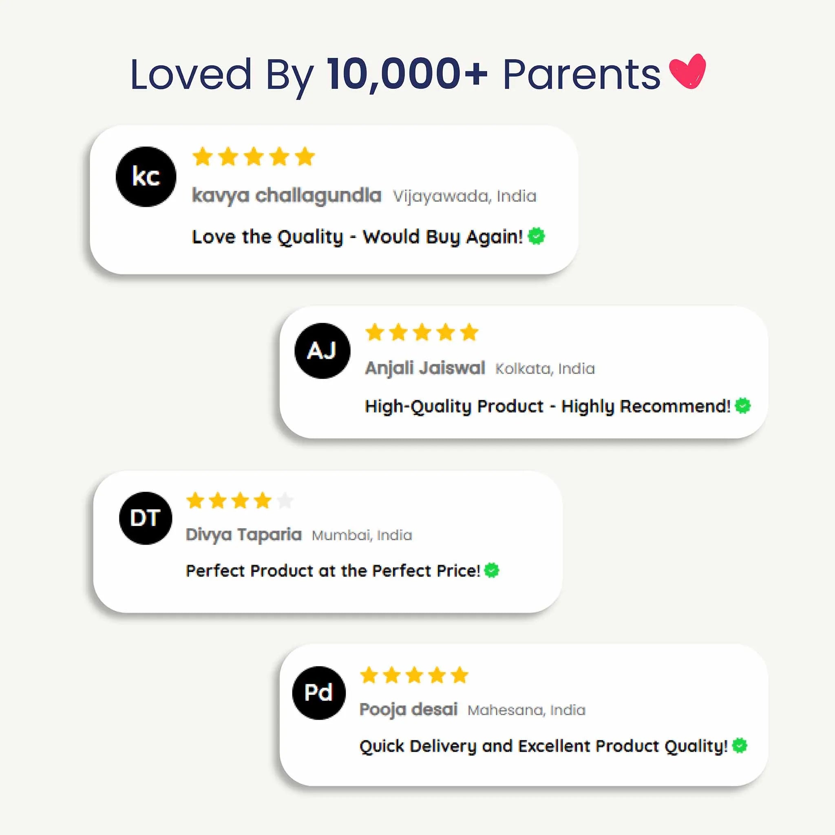This screenshot has width=835, height=835.
Task: Click verified badge on Pooja's review
Action: (740, 746)
